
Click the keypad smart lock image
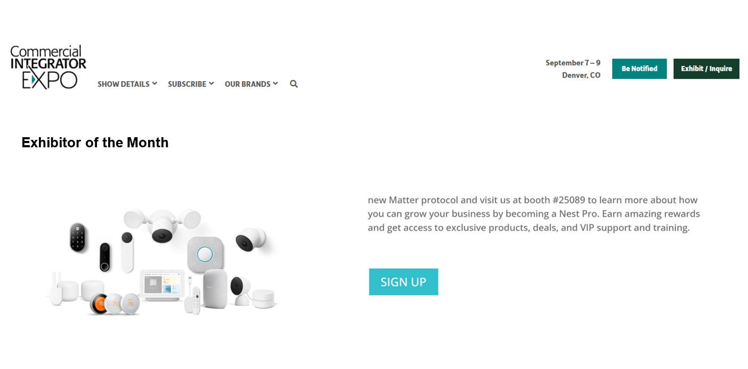[78, 237]
